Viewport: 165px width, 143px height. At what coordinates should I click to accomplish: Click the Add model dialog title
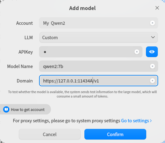82,8
